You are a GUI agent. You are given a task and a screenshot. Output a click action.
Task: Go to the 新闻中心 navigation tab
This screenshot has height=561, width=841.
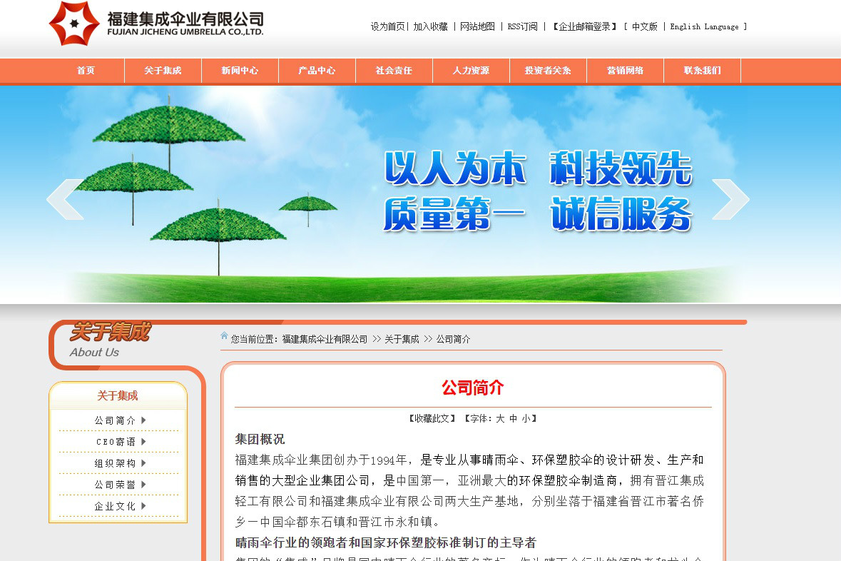click(x=240, y=71)
